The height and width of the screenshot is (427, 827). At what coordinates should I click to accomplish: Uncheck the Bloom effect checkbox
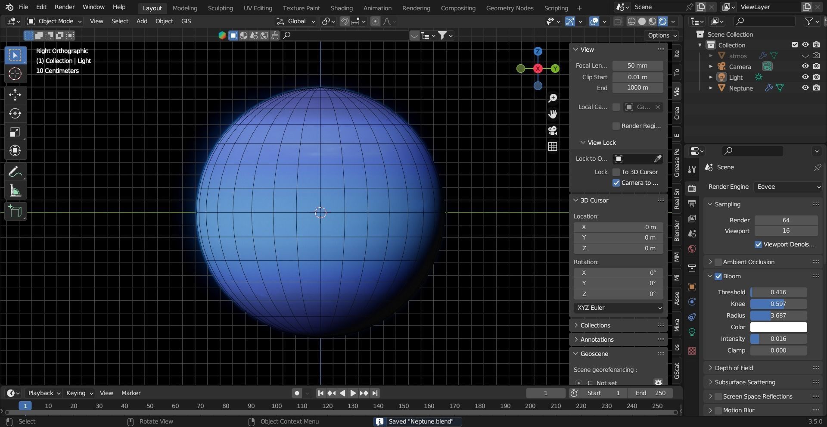click(718, 276)
